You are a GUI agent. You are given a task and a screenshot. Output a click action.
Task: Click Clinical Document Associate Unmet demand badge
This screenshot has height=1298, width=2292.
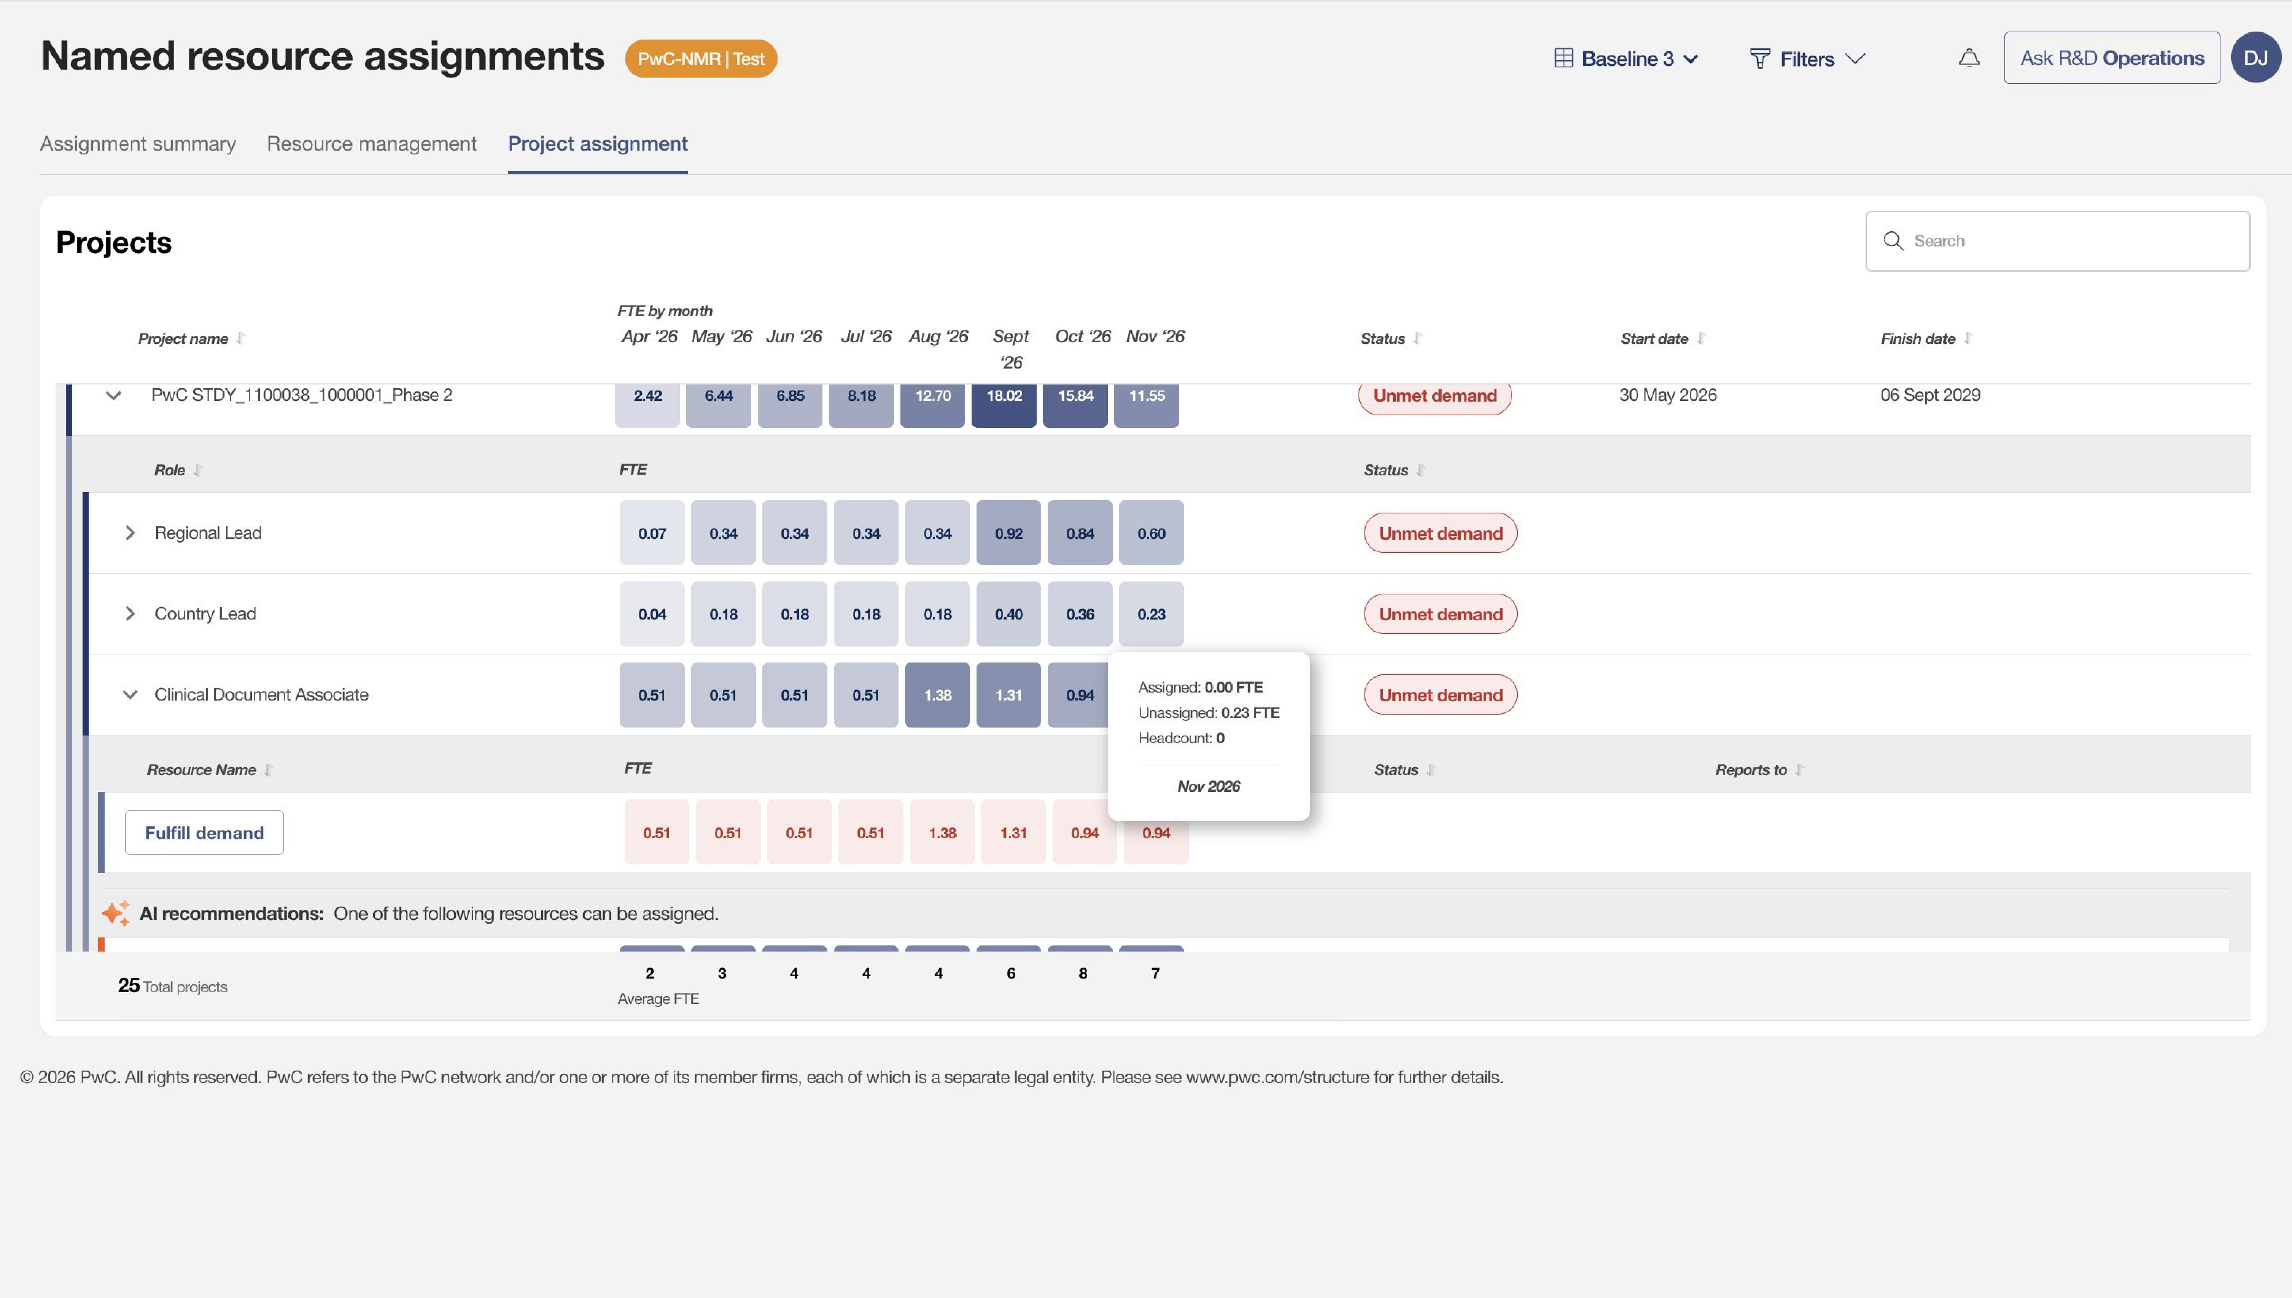[1440, 695]
